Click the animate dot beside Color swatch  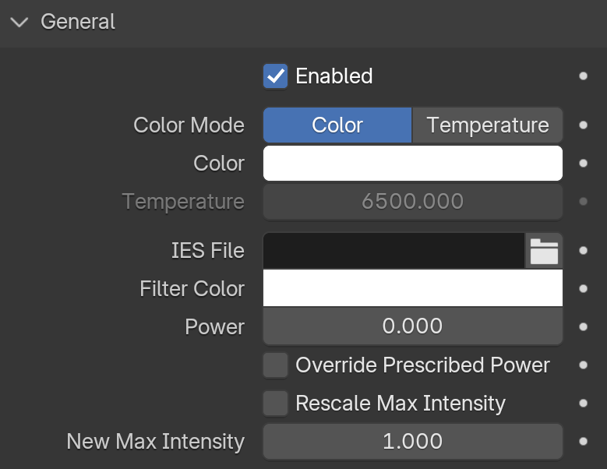coord(583,164)
